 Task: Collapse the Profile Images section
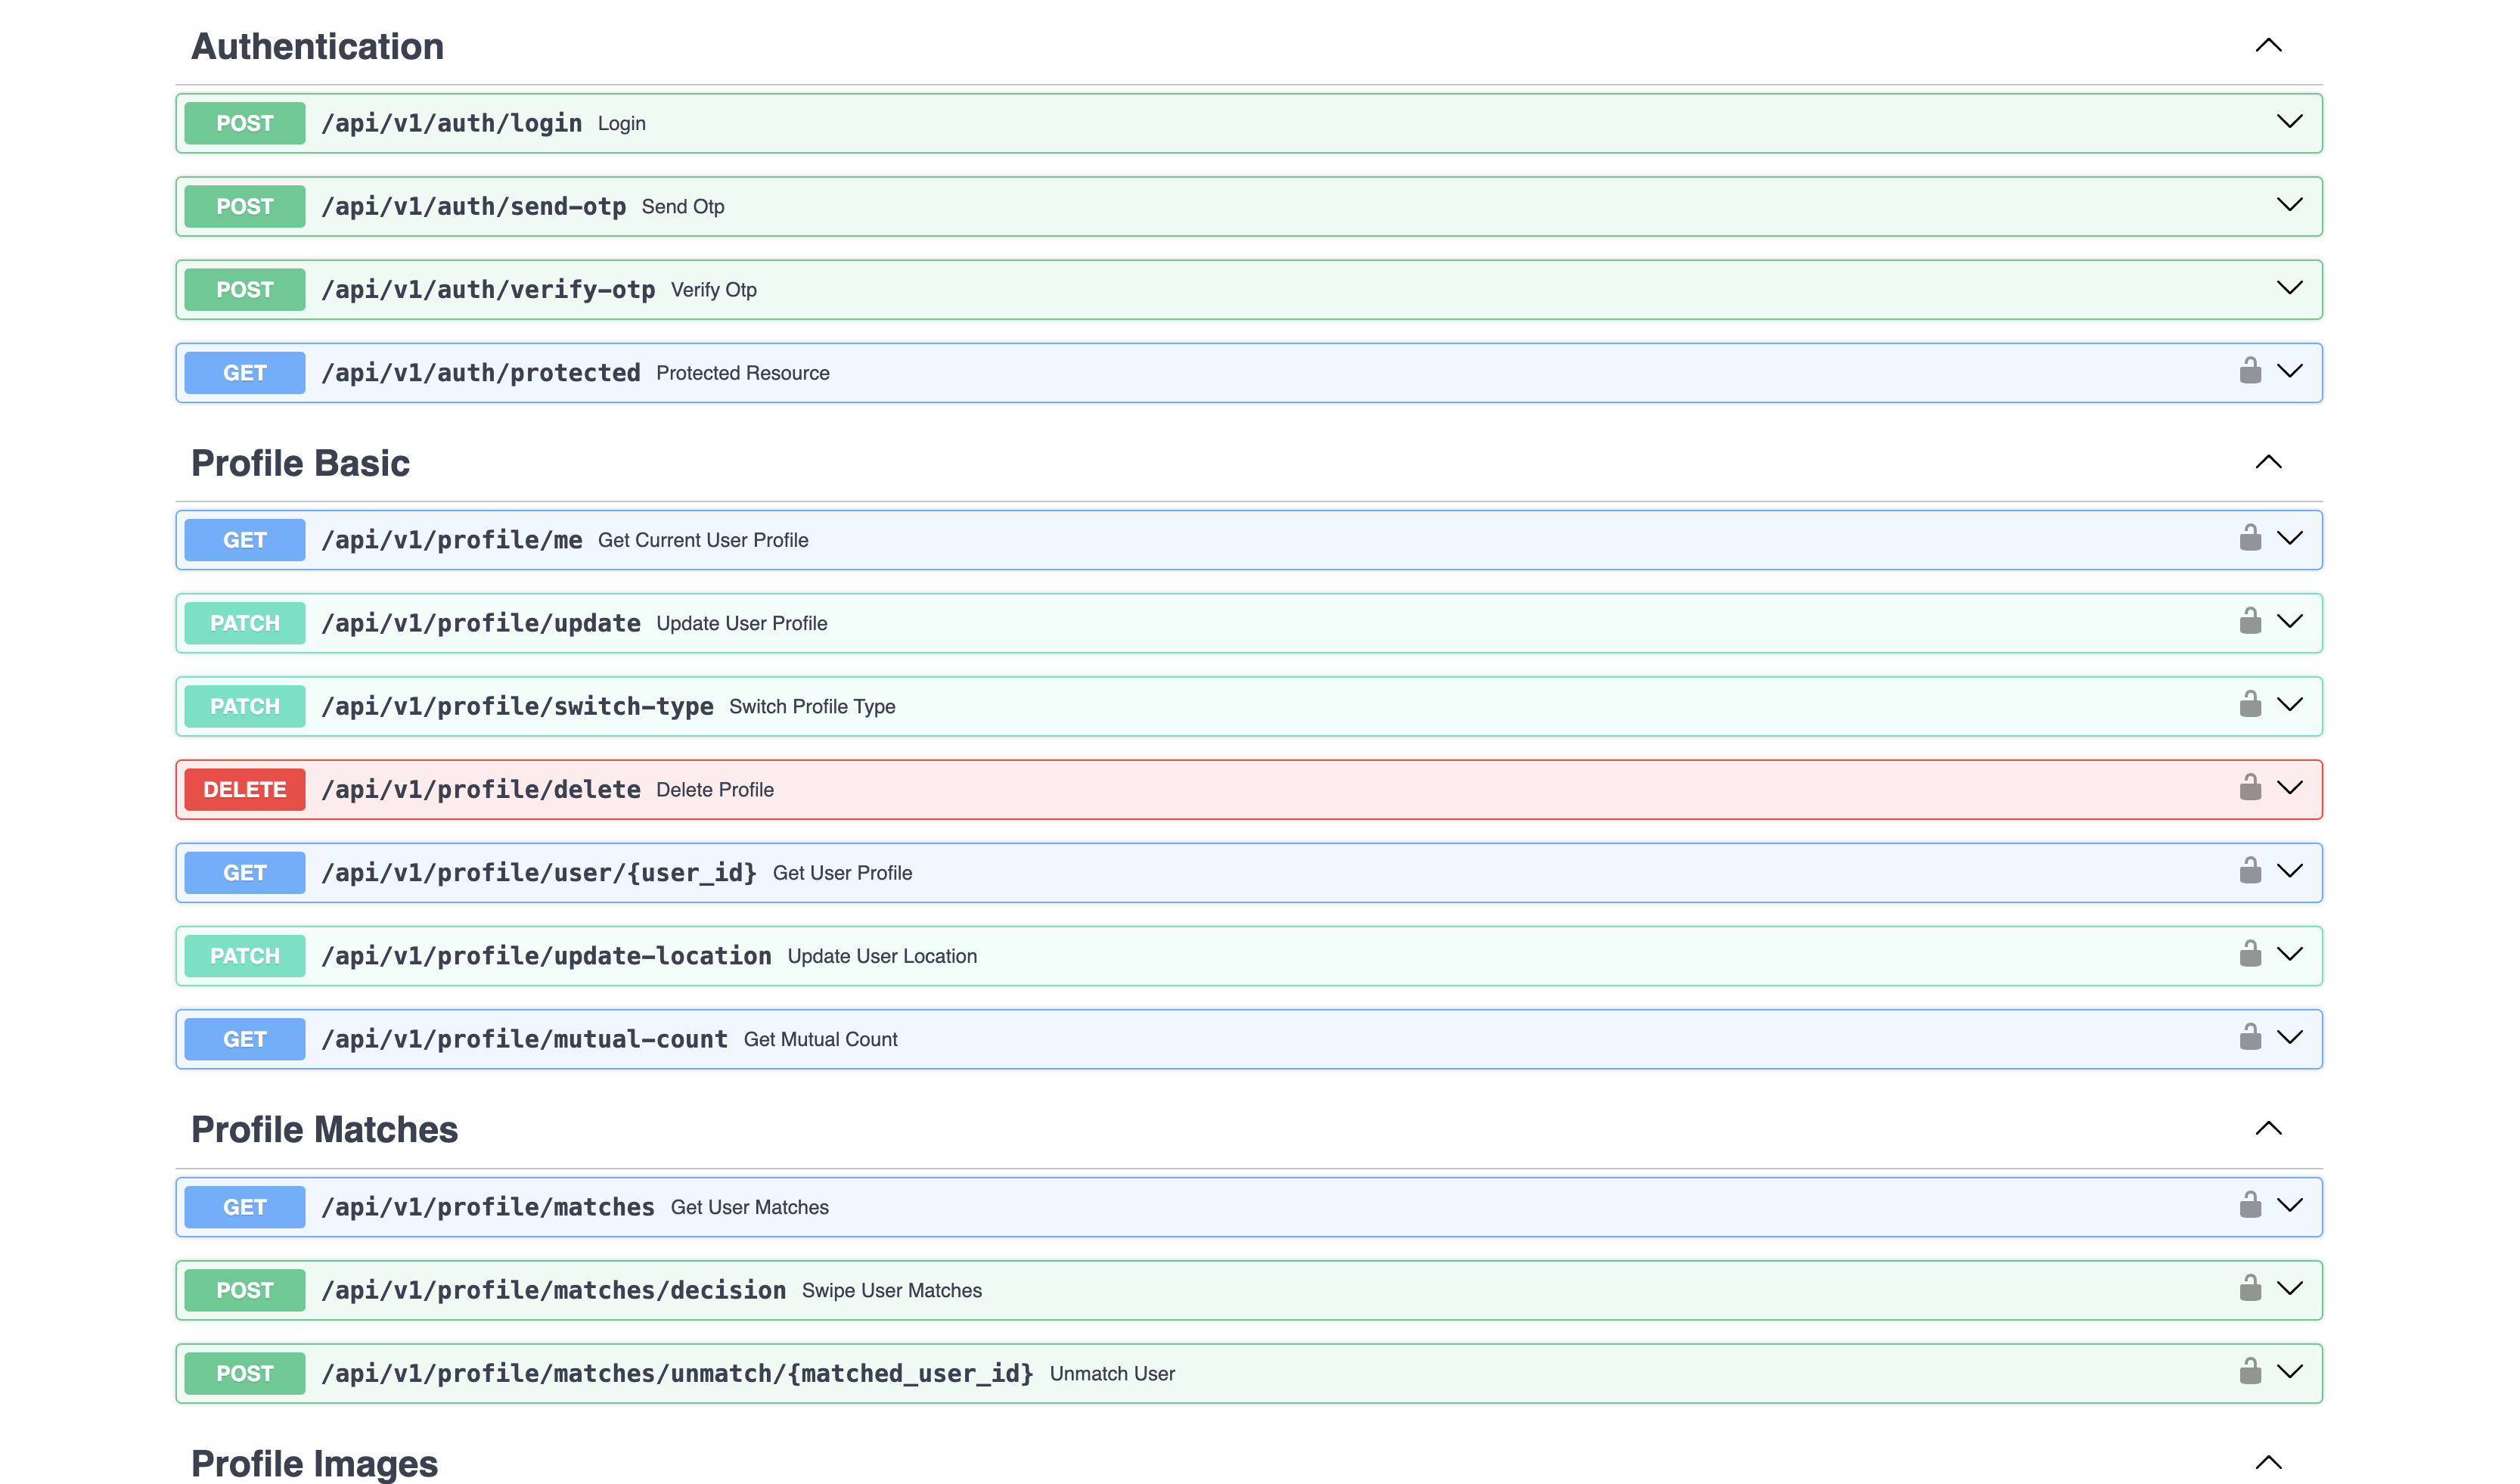tap(2269, 1461)
